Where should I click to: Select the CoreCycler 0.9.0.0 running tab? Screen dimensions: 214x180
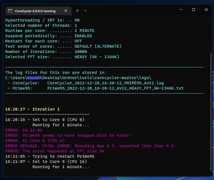point(38,11)
